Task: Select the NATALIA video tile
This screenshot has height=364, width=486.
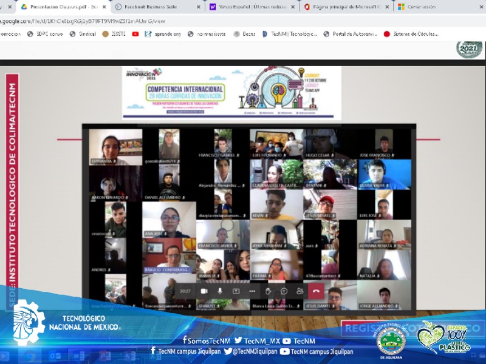Action: 384,265
